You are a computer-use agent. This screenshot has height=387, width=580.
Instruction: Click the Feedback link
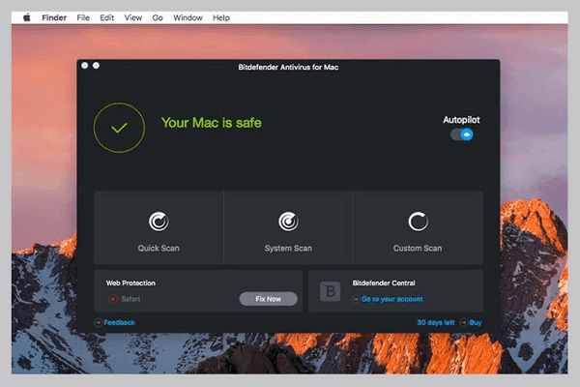pyautogui.click(x=119, y=322)
